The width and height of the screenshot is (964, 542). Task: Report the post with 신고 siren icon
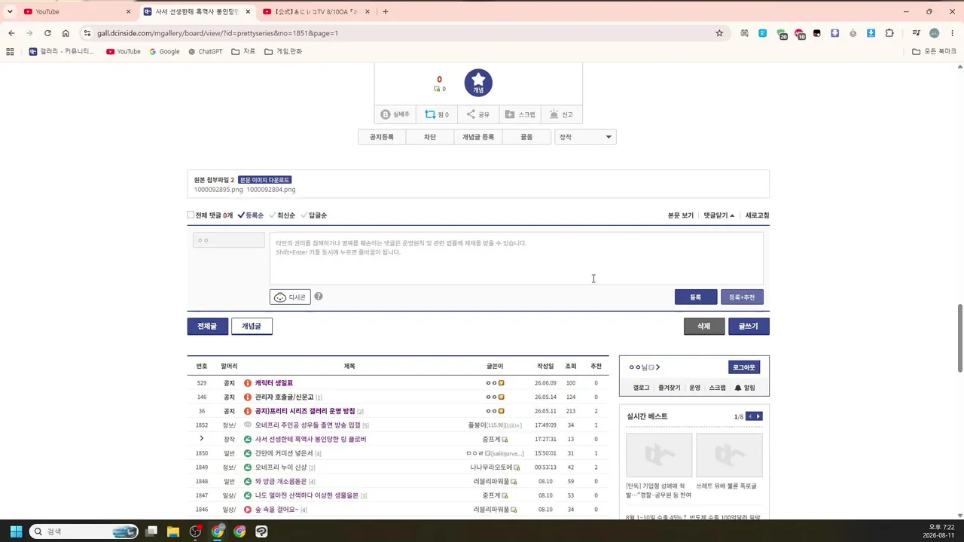554,114
